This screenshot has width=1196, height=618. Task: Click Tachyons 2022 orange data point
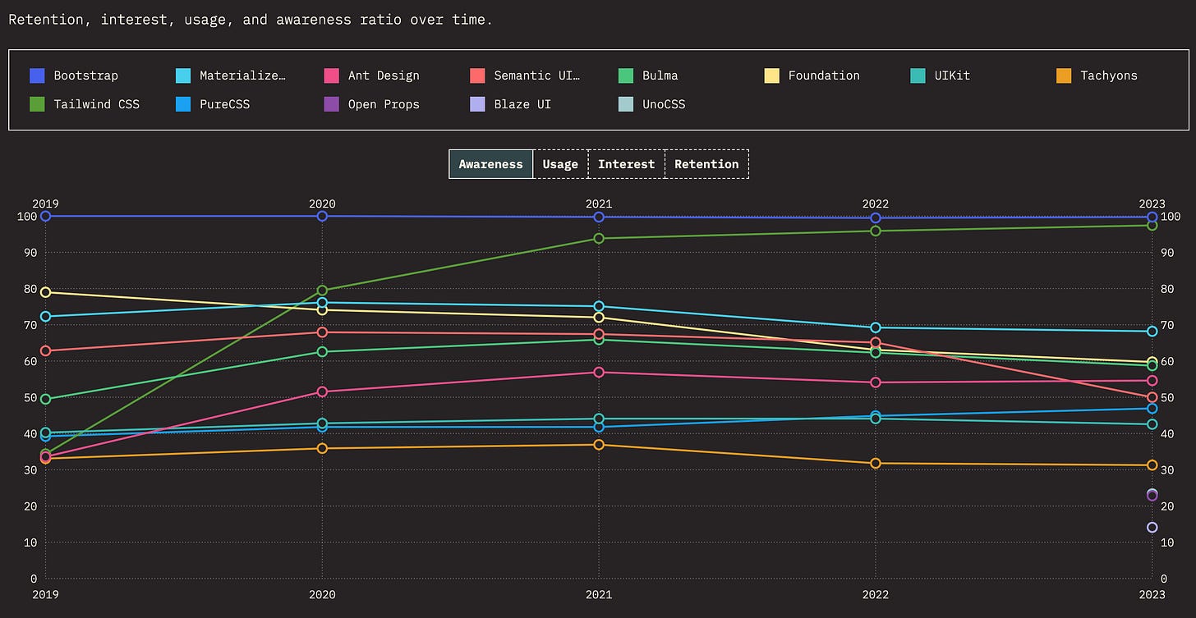[876, 463]
